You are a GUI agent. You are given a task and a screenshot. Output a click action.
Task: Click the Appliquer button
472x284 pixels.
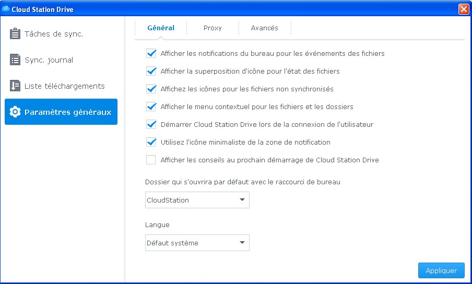tap(441, 270)
